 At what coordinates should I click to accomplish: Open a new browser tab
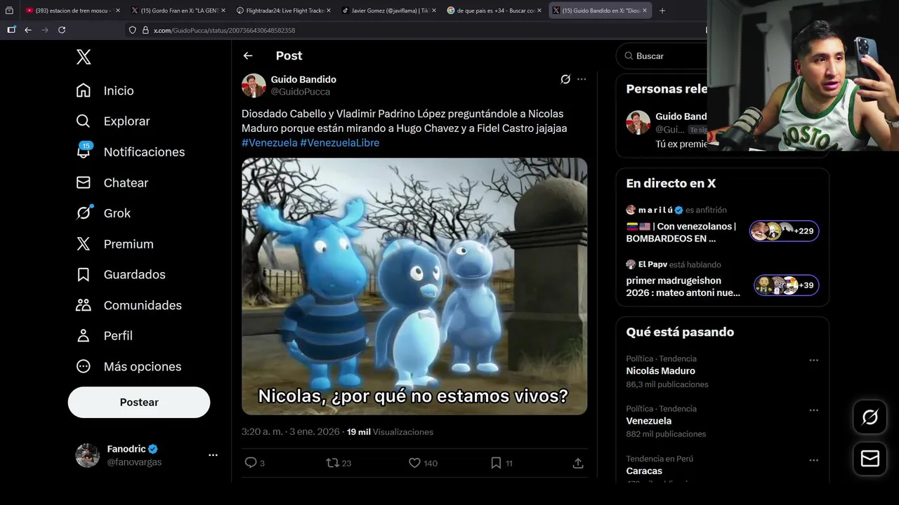(662, 11)
